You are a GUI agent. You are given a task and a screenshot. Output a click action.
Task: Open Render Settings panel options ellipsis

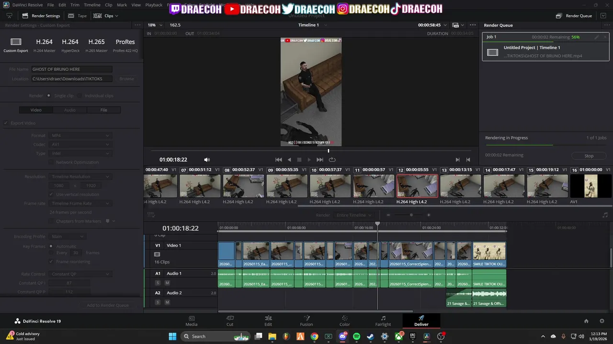[x=137, y=25]
